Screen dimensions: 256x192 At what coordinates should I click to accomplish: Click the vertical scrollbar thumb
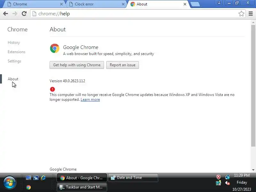[x=253, y=86]
